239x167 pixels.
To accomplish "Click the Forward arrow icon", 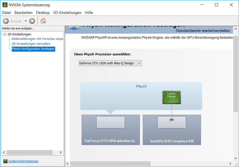I will (x=32, y=21).
